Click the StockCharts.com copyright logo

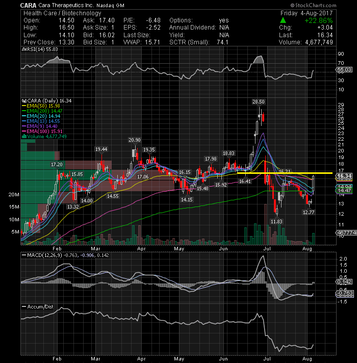314,5
